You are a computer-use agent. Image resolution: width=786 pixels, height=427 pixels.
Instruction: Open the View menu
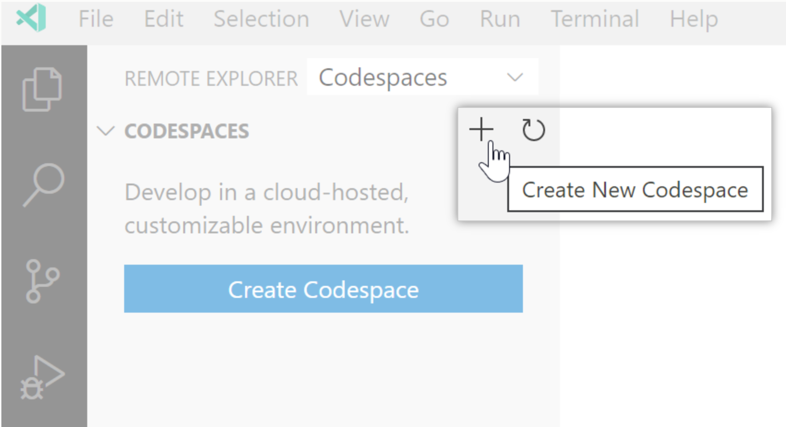coord(364,19)
